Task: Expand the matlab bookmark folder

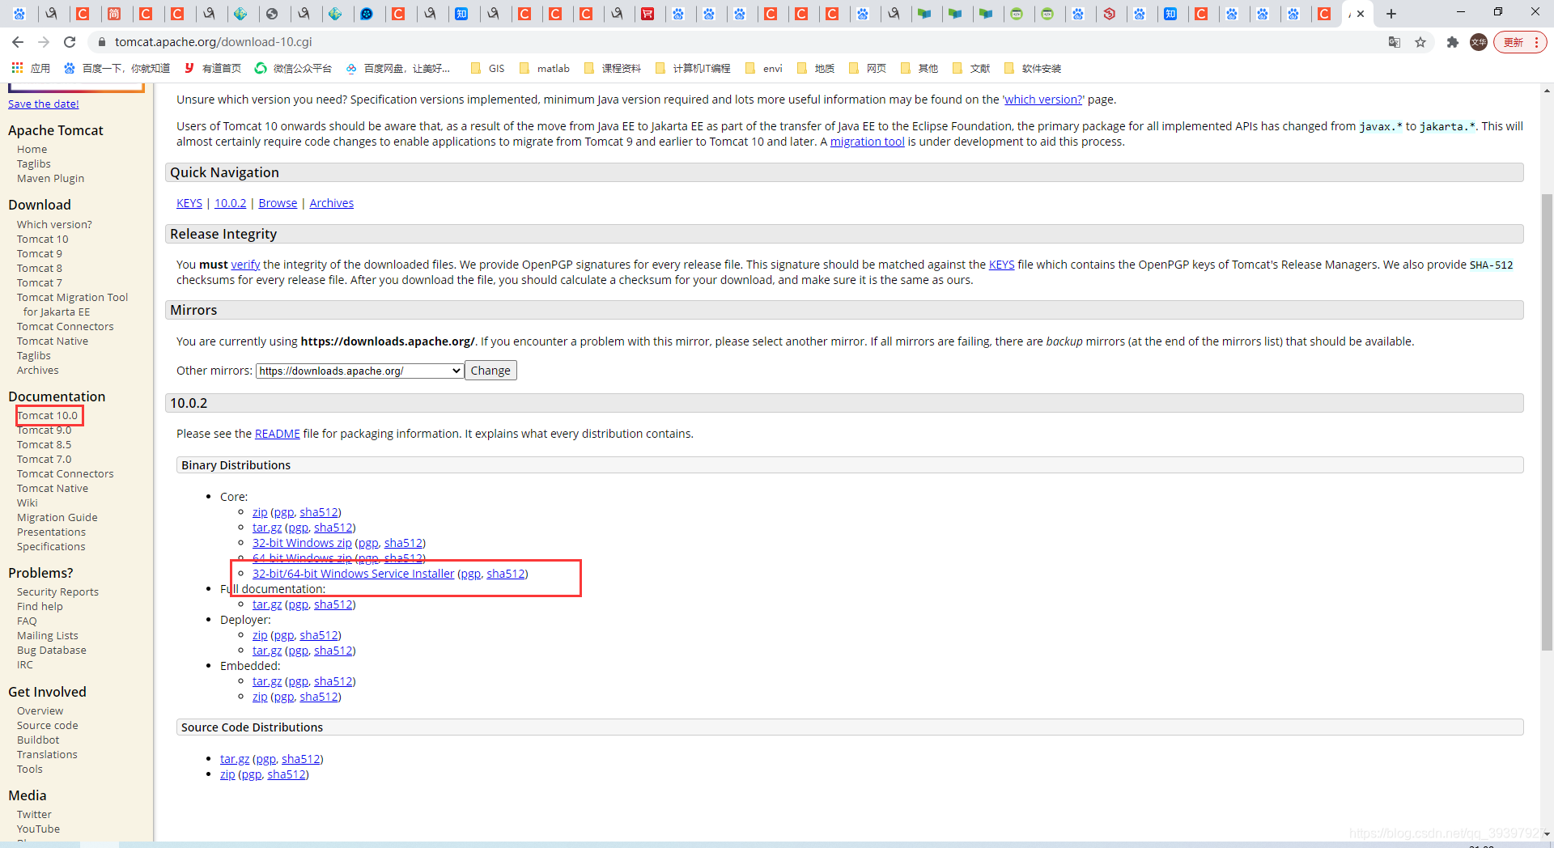Action: pos(544,68)
